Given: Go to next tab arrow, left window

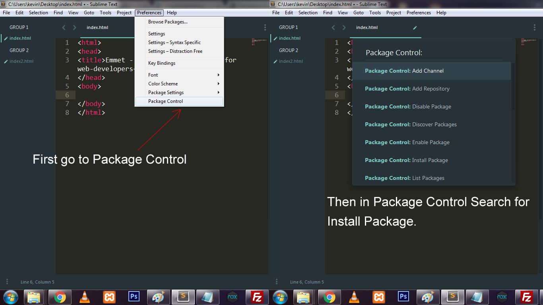Looking at the screenshot, I should click(74, 27).
